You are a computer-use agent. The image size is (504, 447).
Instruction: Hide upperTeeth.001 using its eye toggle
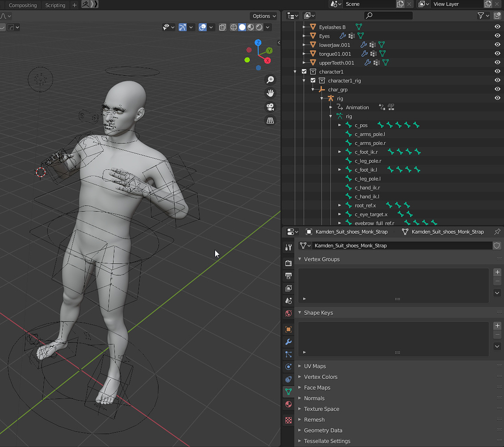point(497,63)
